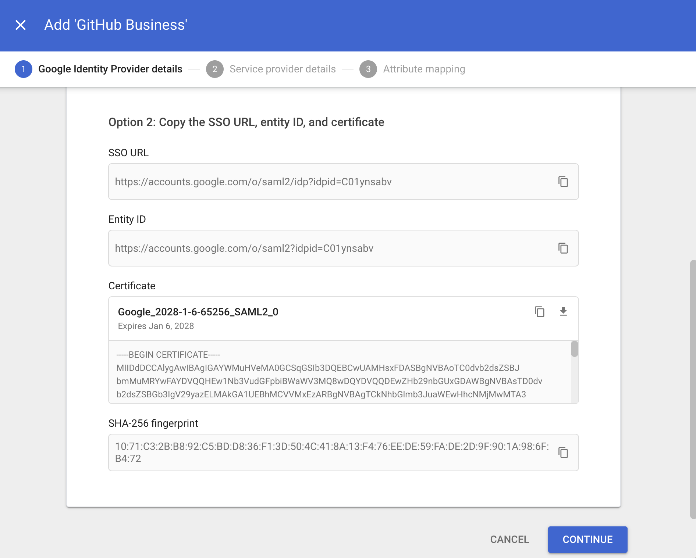Click the certificate line starting with MIIDdDCC
This screenshot has width=696, height=558.
coord(318,368)
